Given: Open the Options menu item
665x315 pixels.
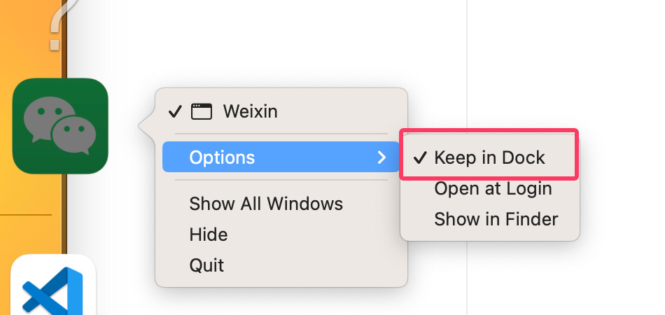Looking at the screenshot, I should [x=222, y=157].
